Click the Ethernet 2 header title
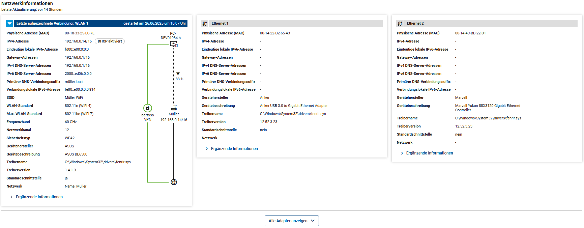Viewport: 584px width, 228px height. [415, 24]
